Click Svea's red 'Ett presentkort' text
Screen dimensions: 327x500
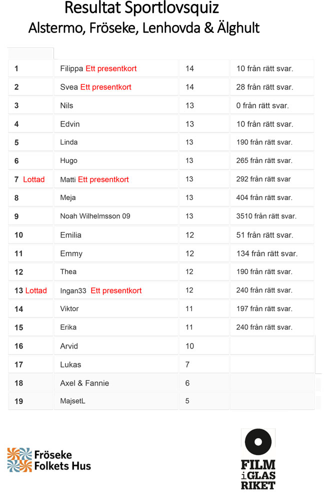point(105,87)
